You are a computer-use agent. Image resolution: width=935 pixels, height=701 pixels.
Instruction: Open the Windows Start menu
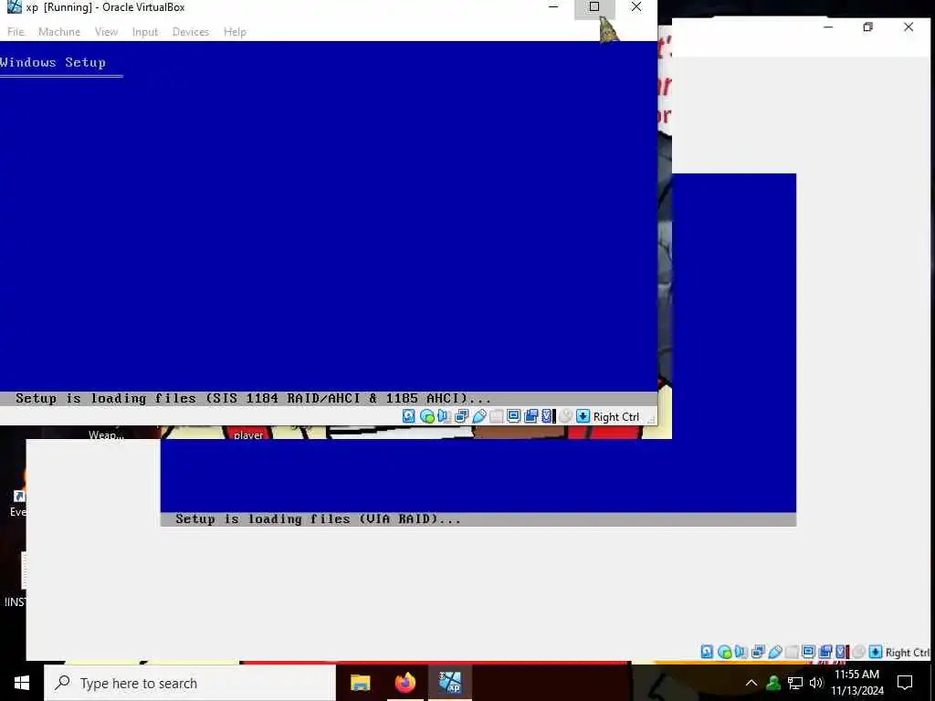[x=22, y=683]
